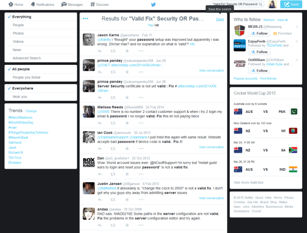Favorite andaa's tweet
The width and height of the screenshot is (307, 233).
[x=127, y=225]
